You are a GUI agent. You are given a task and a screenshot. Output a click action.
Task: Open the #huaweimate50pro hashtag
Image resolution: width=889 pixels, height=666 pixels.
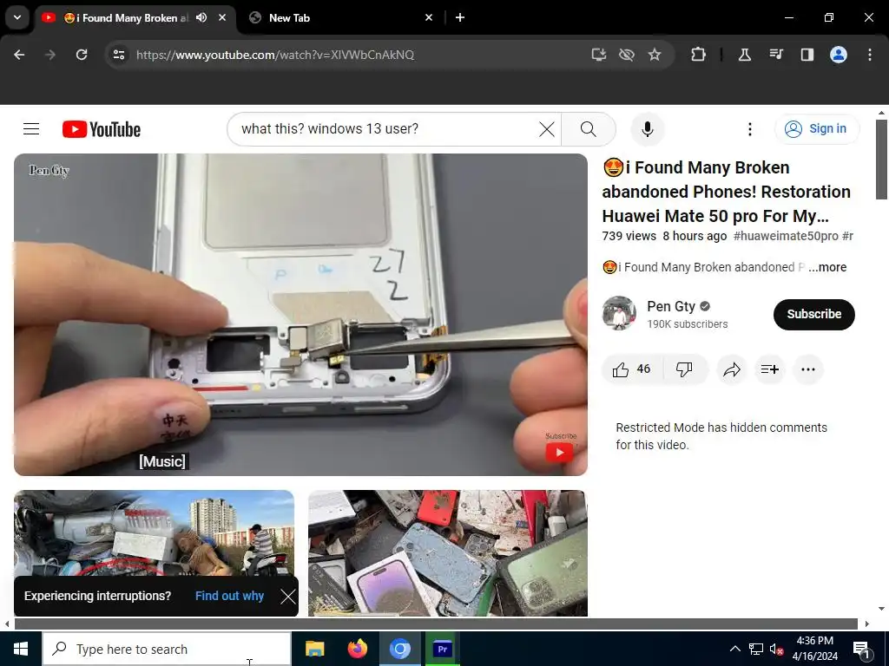pos(785,236)
